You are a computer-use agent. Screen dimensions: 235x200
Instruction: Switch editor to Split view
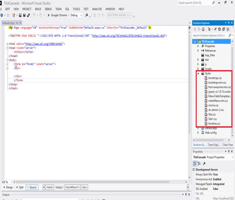coord(19,187)
